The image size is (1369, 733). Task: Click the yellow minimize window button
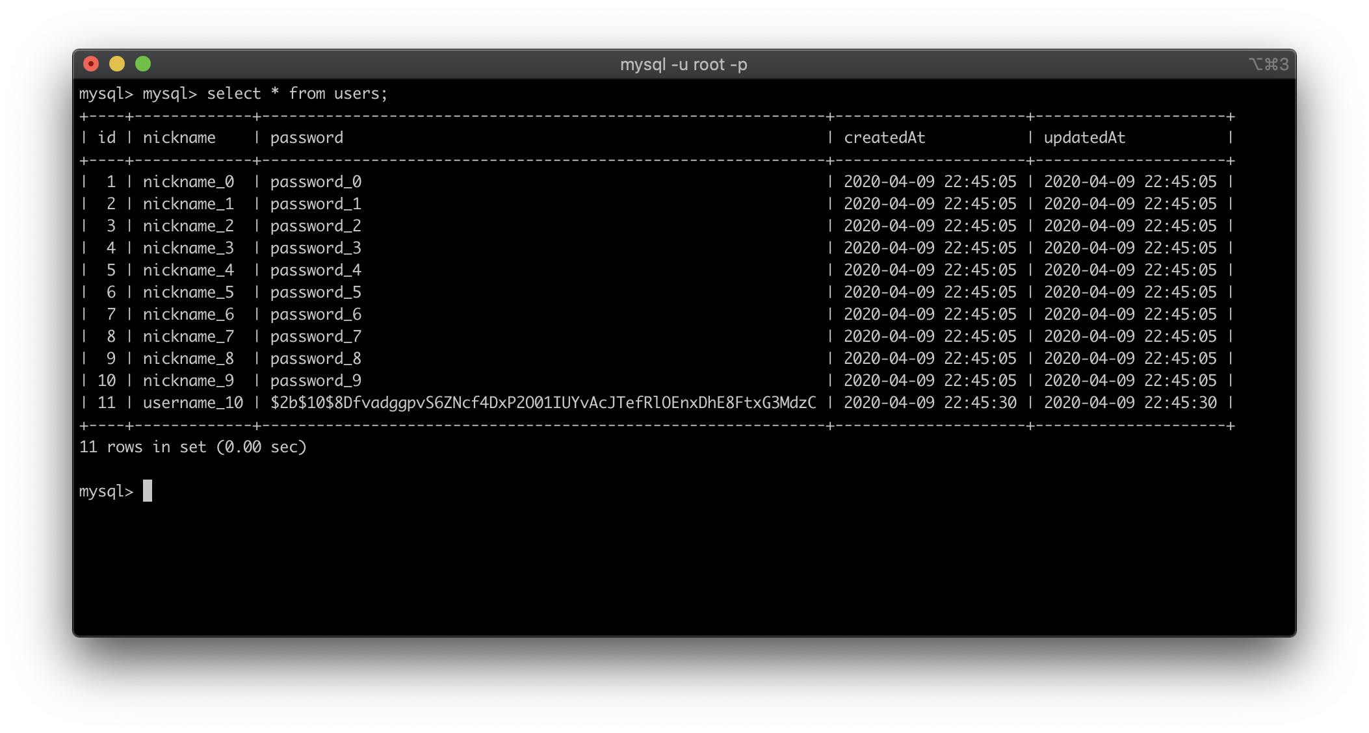click(117, 64)
